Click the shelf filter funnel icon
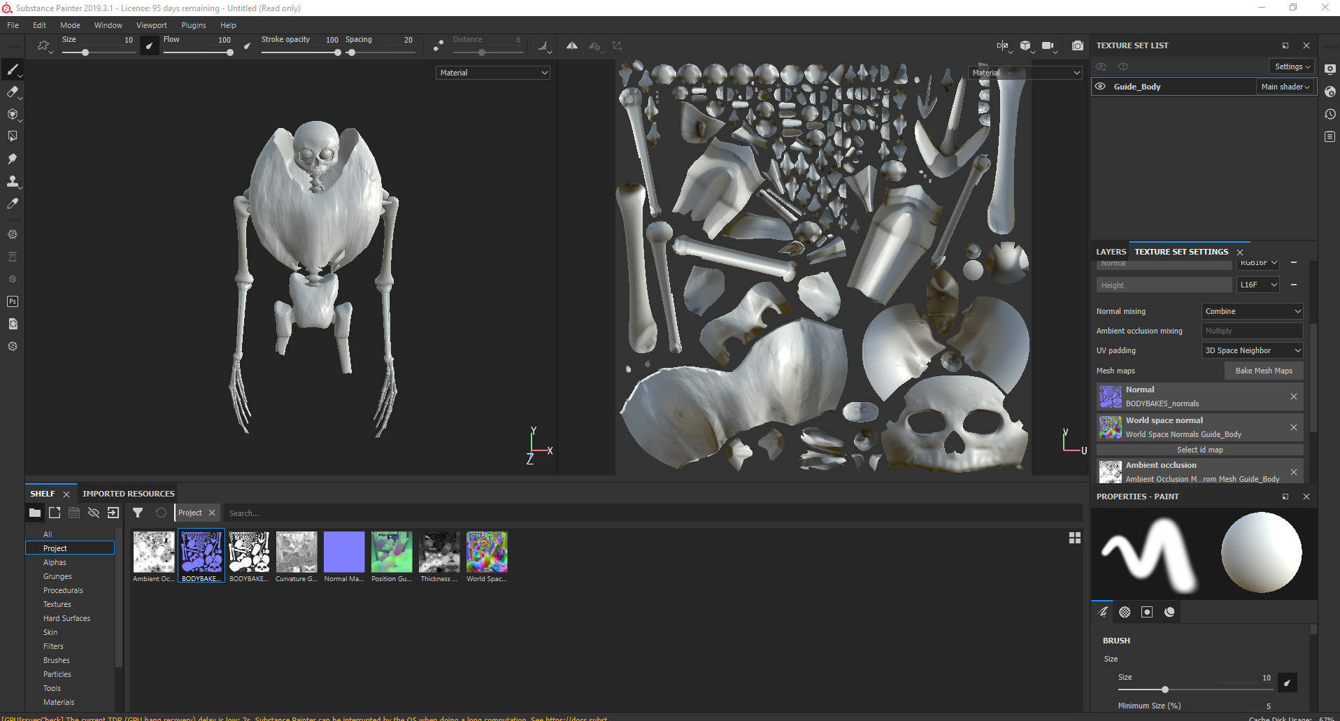Viewport: 1340px width, 721px height. 138,513
